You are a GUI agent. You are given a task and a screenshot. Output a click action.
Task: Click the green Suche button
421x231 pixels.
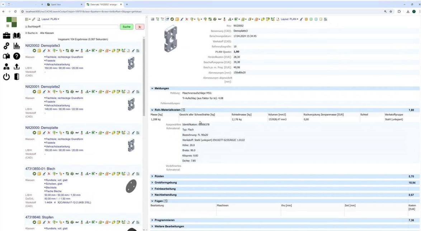pyautogui.click(x=127, y=27)
